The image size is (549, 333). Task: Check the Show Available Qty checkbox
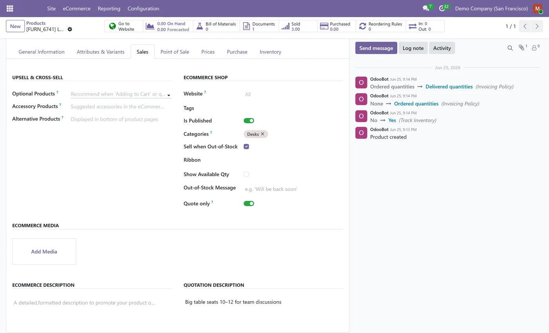click(x=246, y=174)
